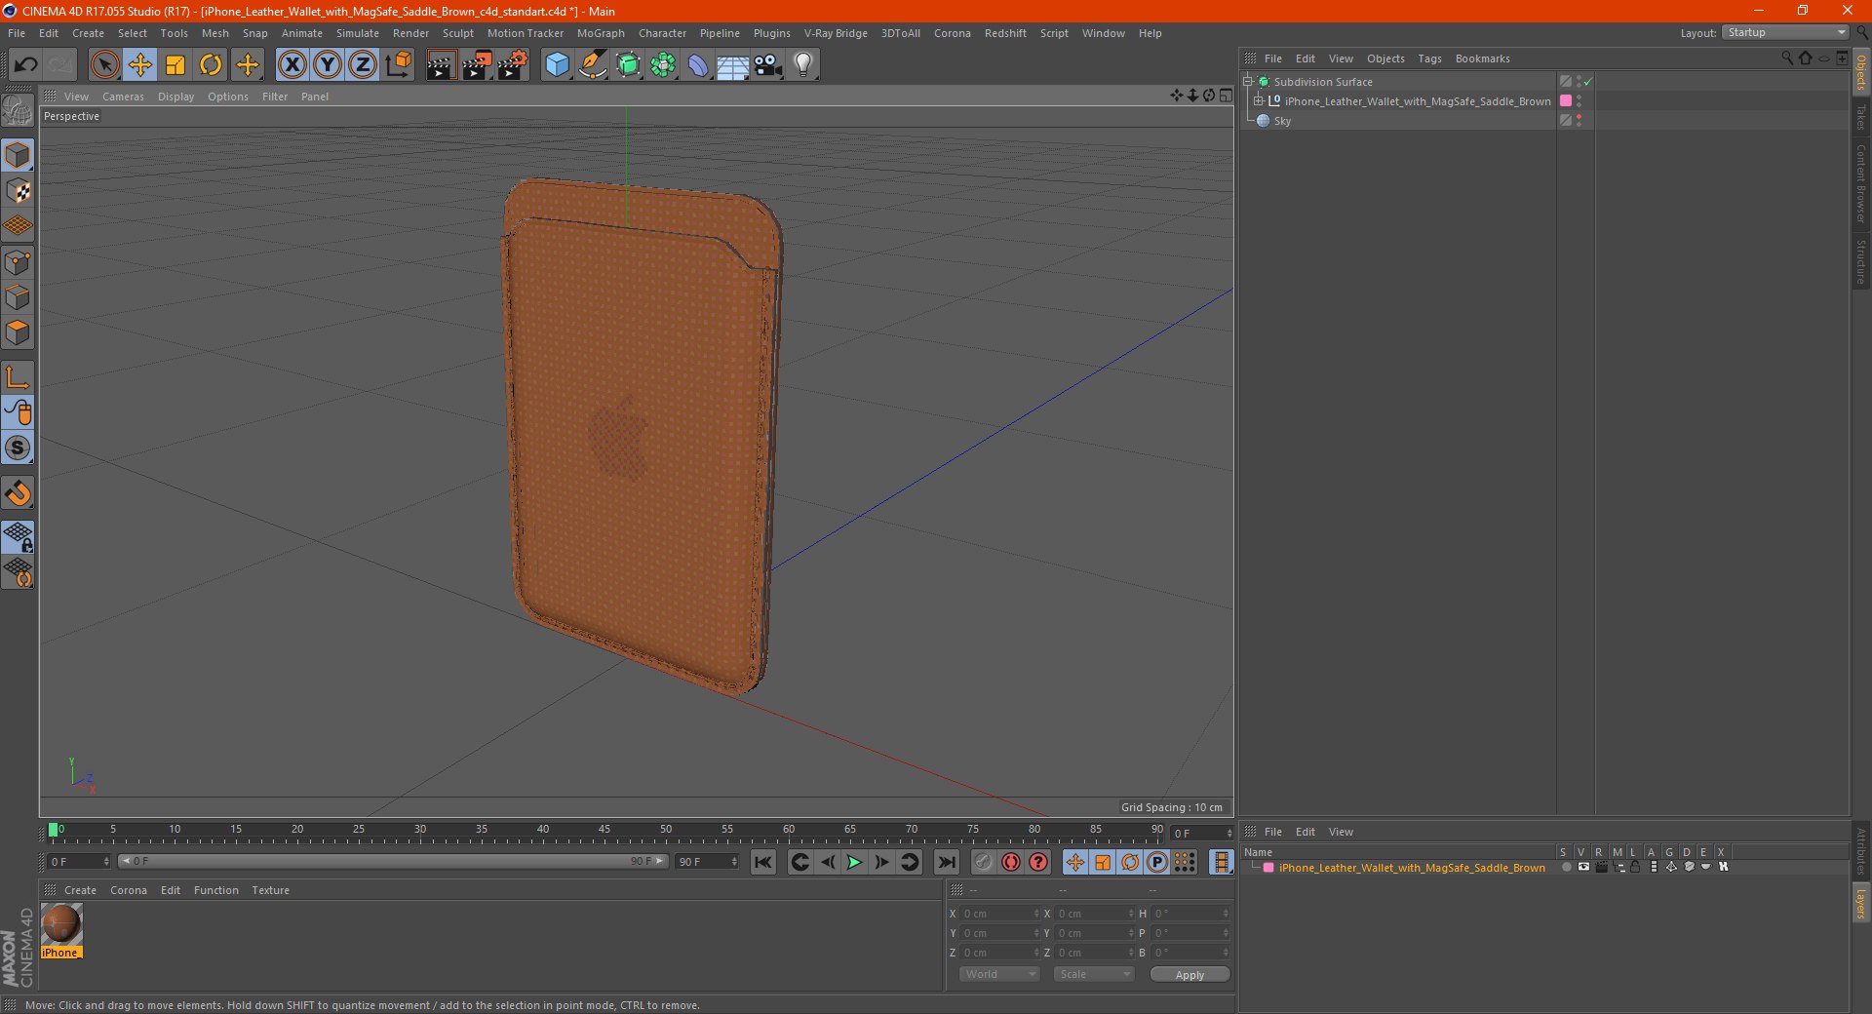Enable the Snap S icon
This screenshot has width=1872, height=1014.
click(x=19, y=448)
